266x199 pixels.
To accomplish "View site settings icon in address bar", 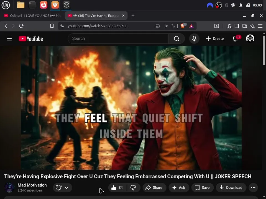I will [62, 26].
